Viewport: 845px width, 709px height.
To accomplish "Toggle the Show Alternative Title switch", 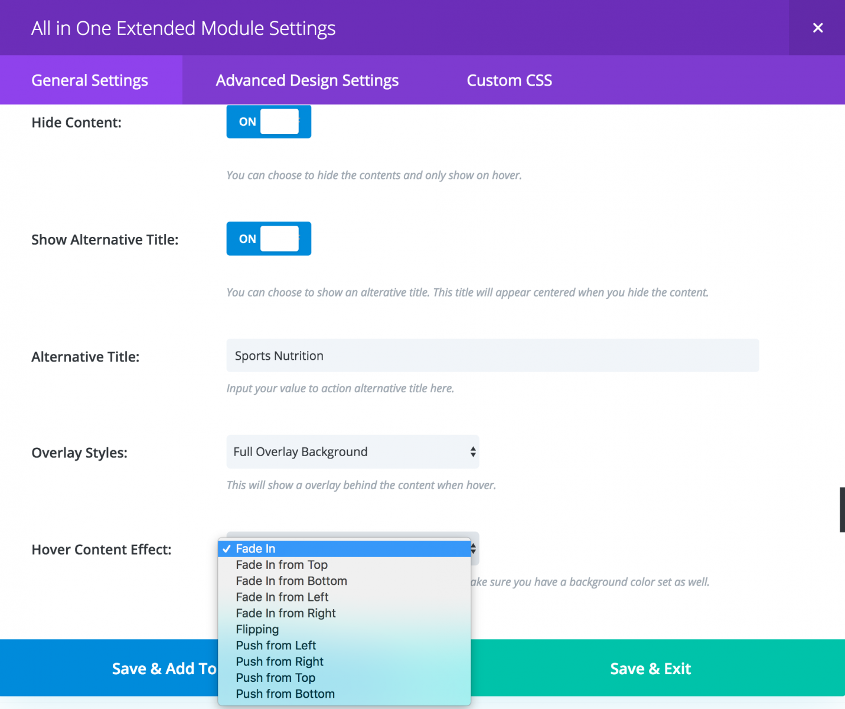I will point(269,239).
